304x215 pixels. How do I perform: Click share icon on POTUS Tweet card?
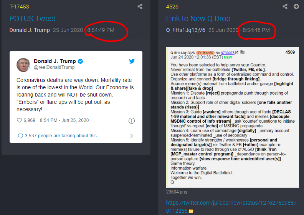pyautogui.click(x=140, y=7)
